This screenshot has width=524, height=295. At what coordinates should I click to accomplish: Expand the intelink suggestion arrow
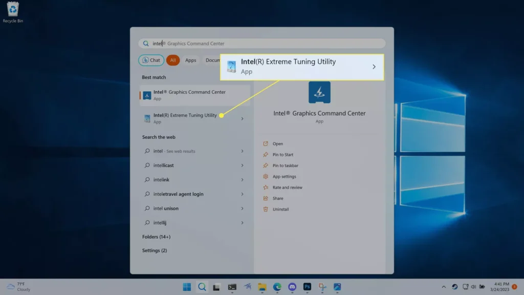pos(242,180)
